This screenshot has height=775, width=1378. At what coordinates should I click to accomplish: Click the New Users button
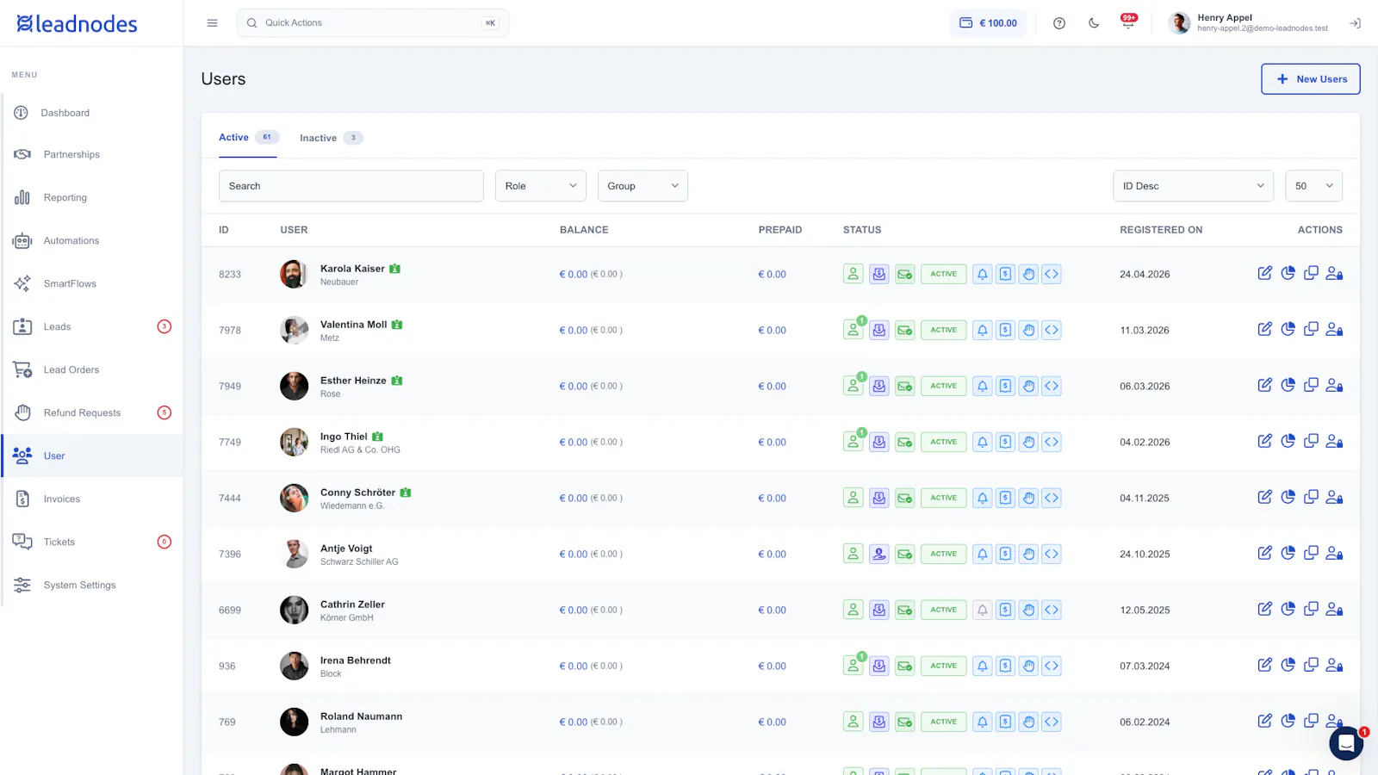tap(1311, 79)
